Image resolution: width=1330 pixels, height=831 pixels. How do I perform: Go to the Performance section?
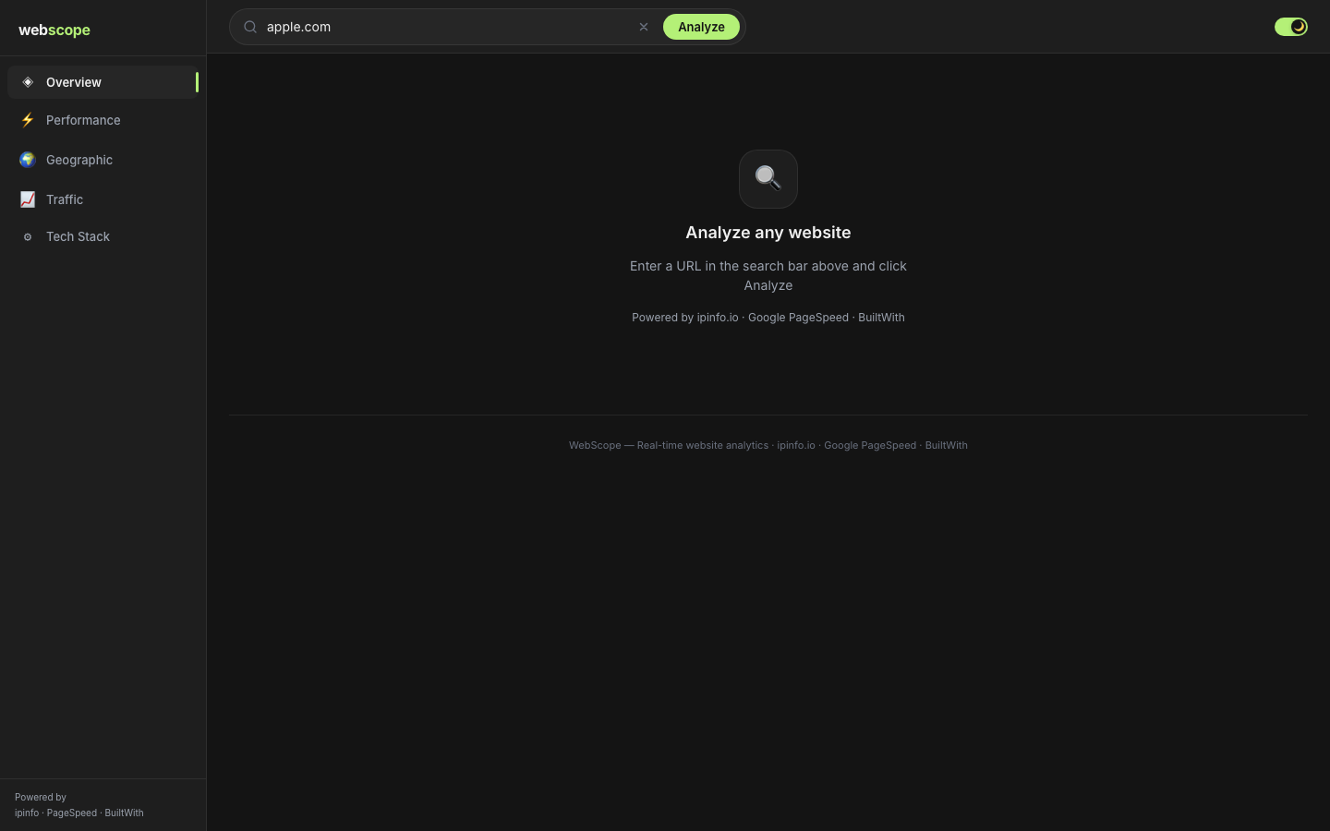[x=103, y=120]
